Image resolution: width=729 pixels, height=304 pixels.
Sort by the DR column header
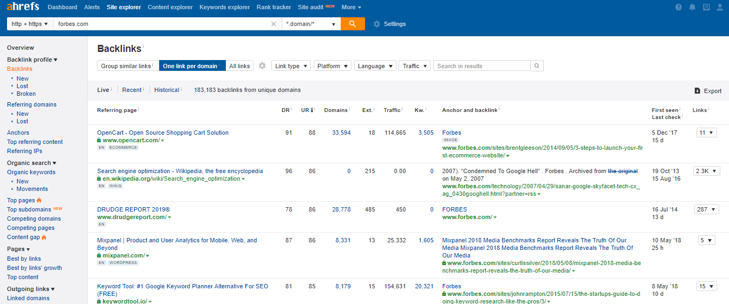click(x=285, y=110)
